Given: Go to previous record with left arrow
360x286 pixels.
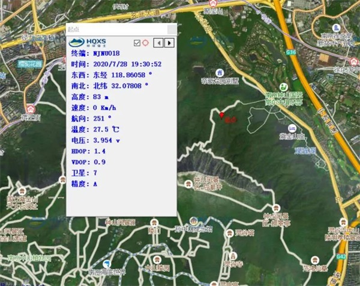Looking at the screenshot, I should pos(158,43).
